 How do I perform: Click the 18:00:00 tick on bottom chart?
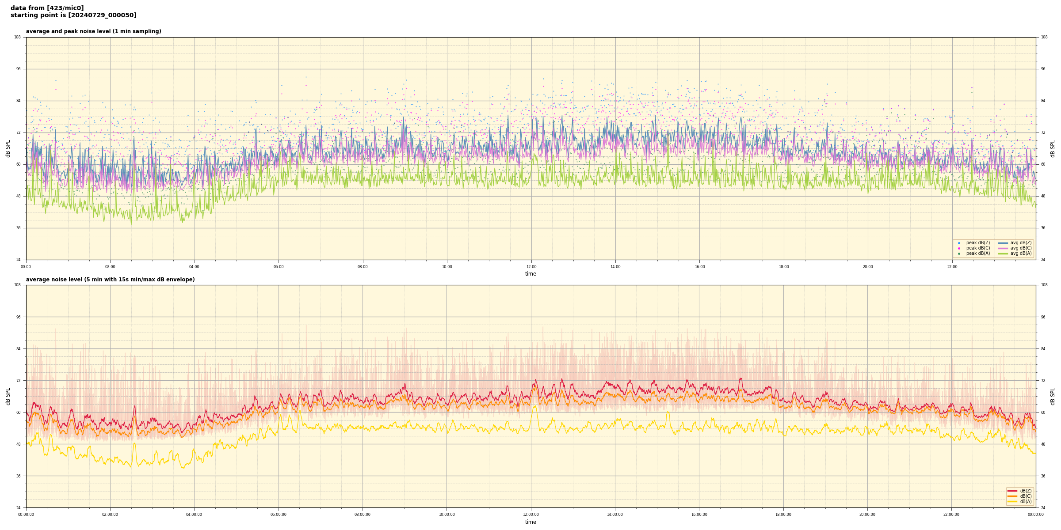point(783,515)
